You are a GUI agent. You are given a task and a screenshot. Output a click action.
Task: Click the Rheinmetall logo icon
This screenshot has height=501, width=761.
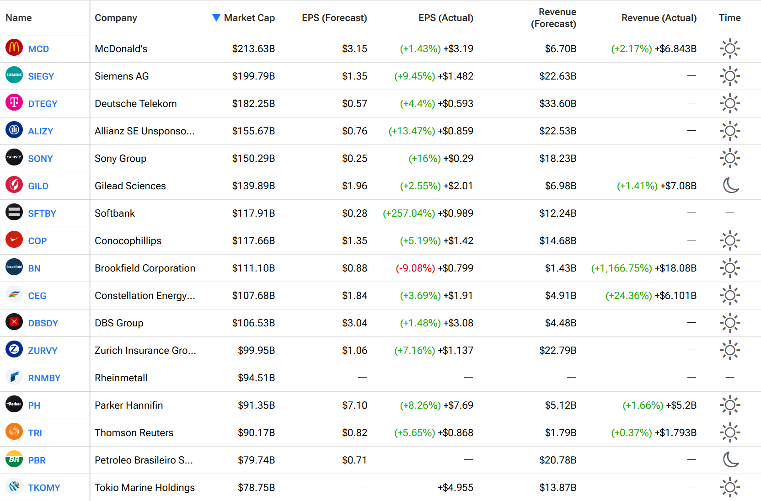[14, 377]
